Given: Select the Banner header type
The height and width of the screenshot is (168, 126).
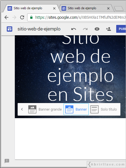Looking at the screenshot, I should pos(76,109).
